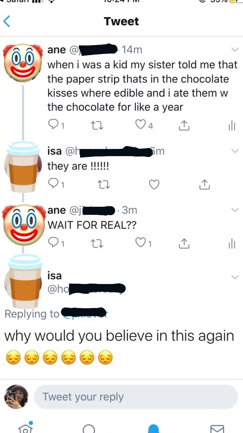Tap the "Tweet your reply" field

tap(136, 397)
